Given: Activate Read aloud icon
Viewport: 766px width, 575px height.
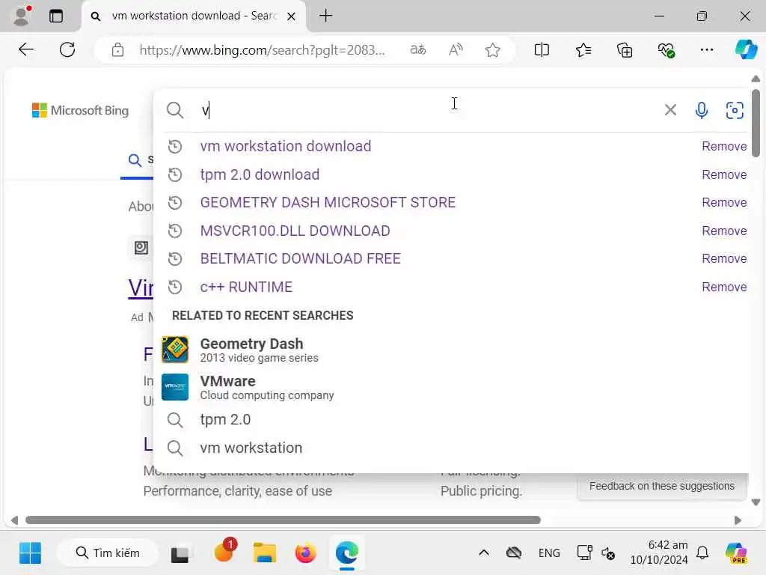Looking at the screenshot, I should pos(456,50).
